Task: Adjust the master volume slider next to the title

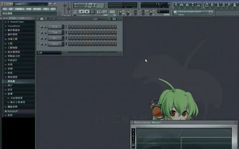Action: [65, 9]
